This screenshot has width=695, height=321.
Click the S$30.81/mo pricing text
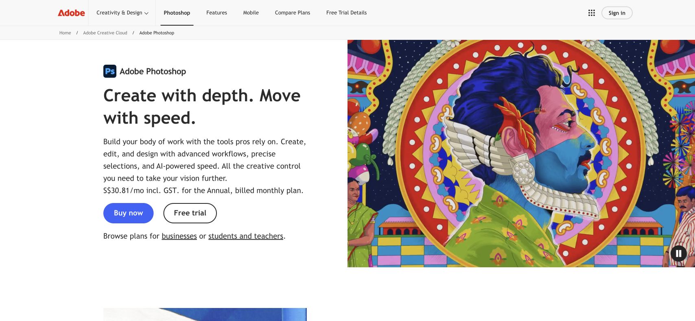click(203, 190)
